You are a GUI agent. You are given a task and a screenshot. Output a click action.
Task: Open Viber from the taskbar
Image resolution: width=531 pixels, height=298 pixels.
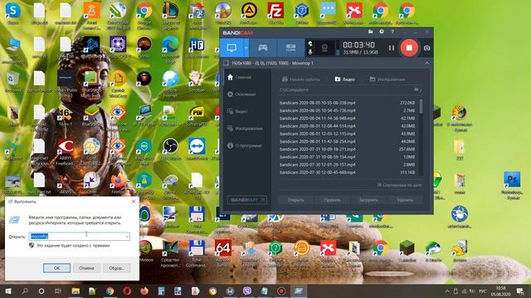coord(247,291)
